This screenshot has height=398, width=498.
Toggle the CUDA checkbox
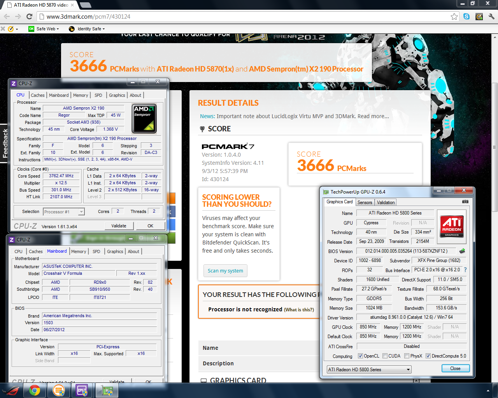point(385,356)
